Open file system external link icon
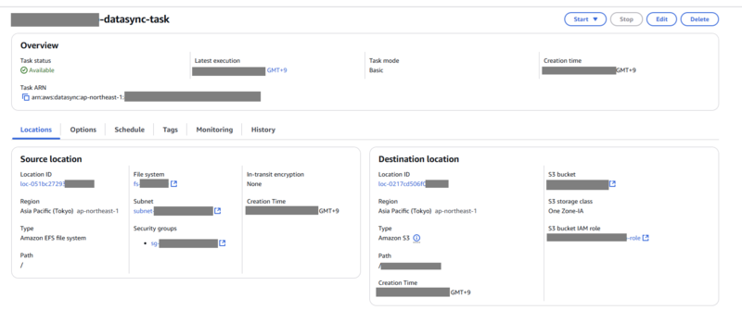 (173, 183)
